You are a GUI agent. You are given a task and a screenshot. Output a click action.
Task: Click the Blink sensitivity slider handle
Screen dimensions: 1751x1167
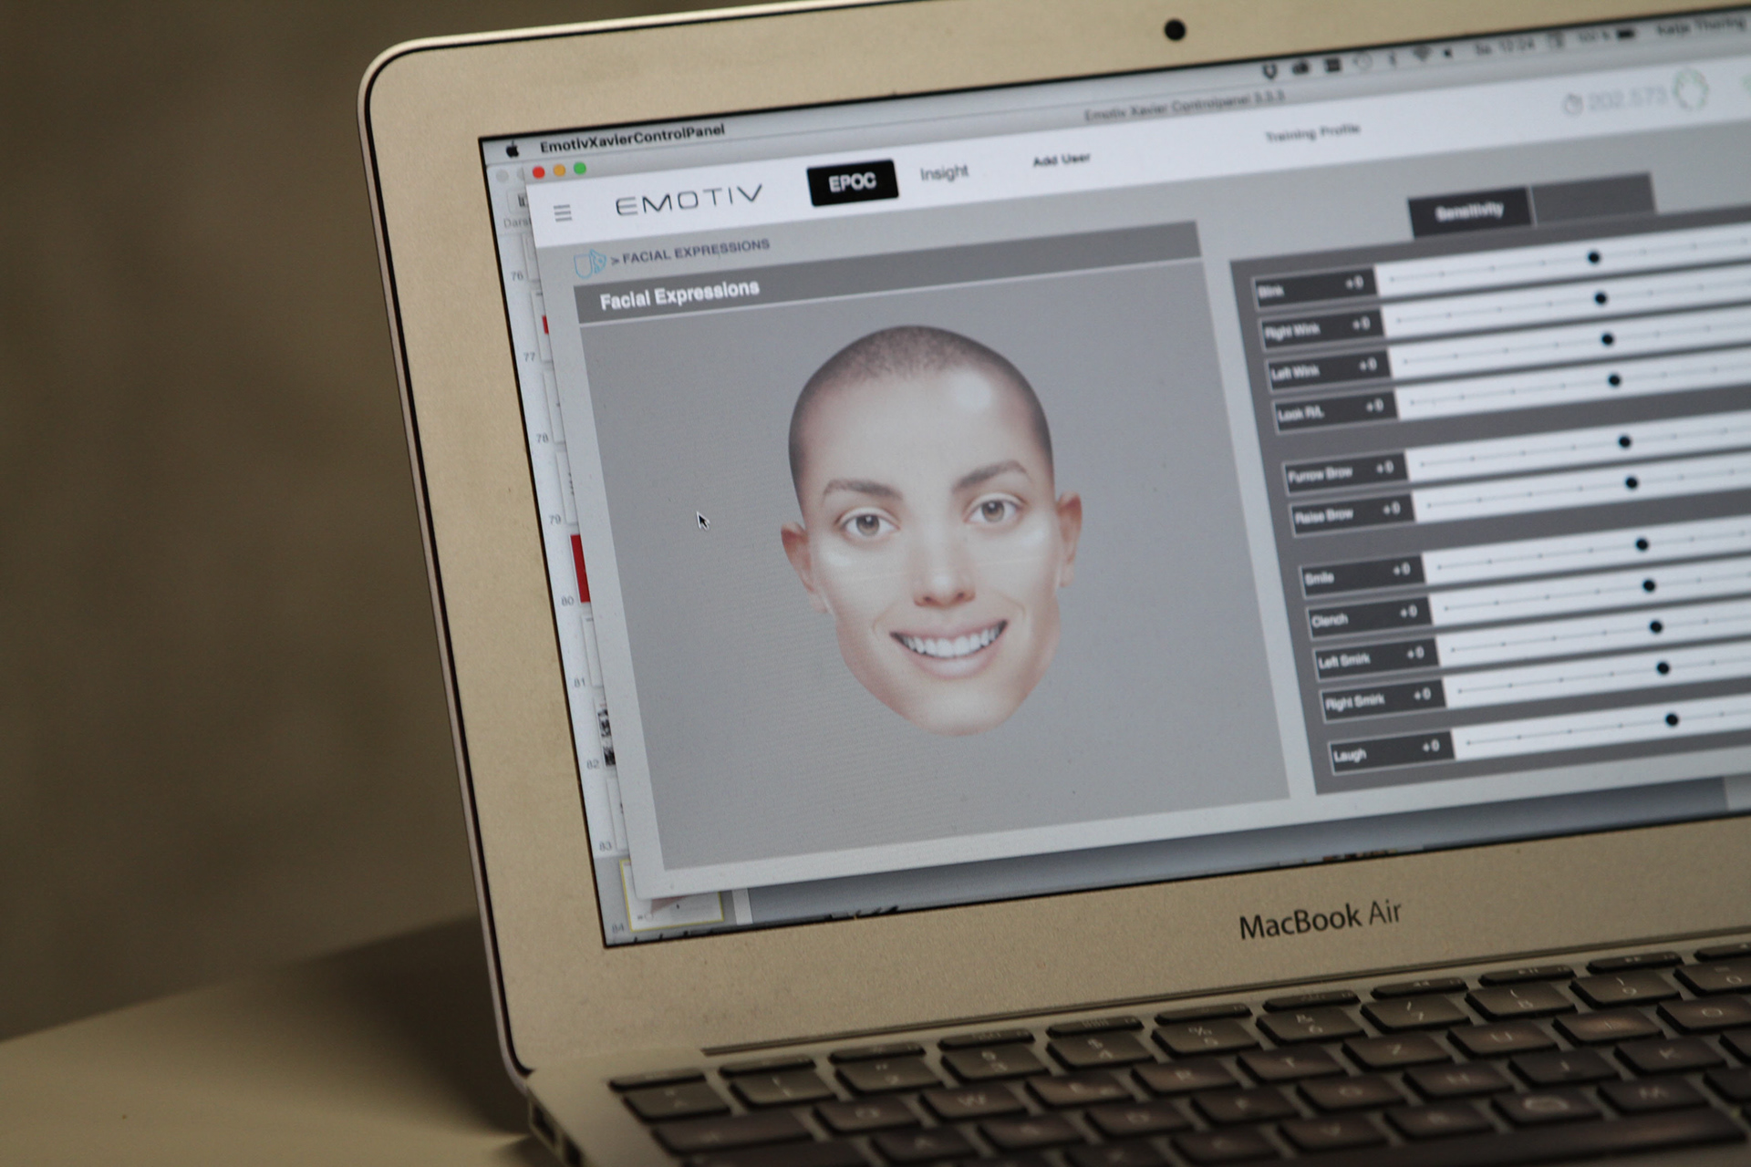tap(1593, 258)
